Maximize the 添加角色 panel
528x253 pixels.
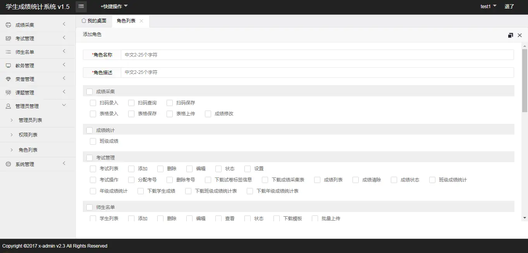[510, 35]
